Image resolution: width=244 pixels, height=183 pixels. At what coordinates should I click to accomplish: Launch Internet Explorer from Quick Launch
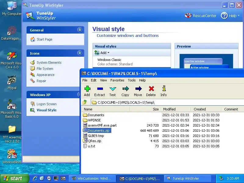click(x=35, y=178)
